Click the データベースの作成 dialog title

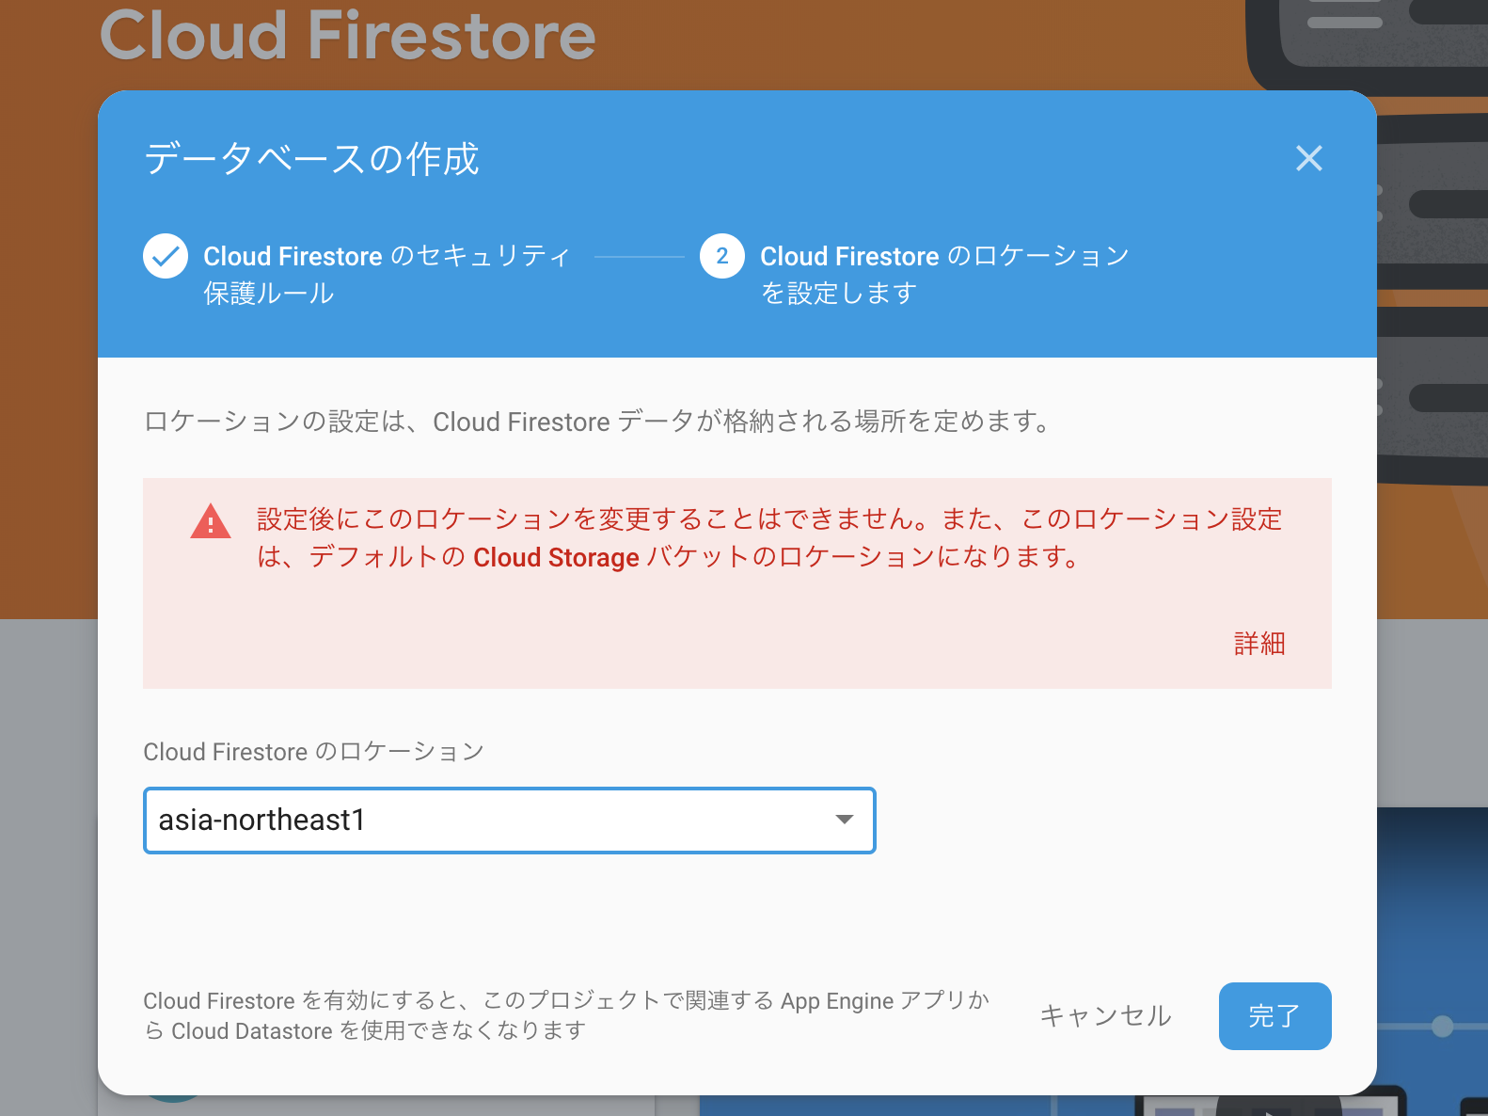point(311,158)
